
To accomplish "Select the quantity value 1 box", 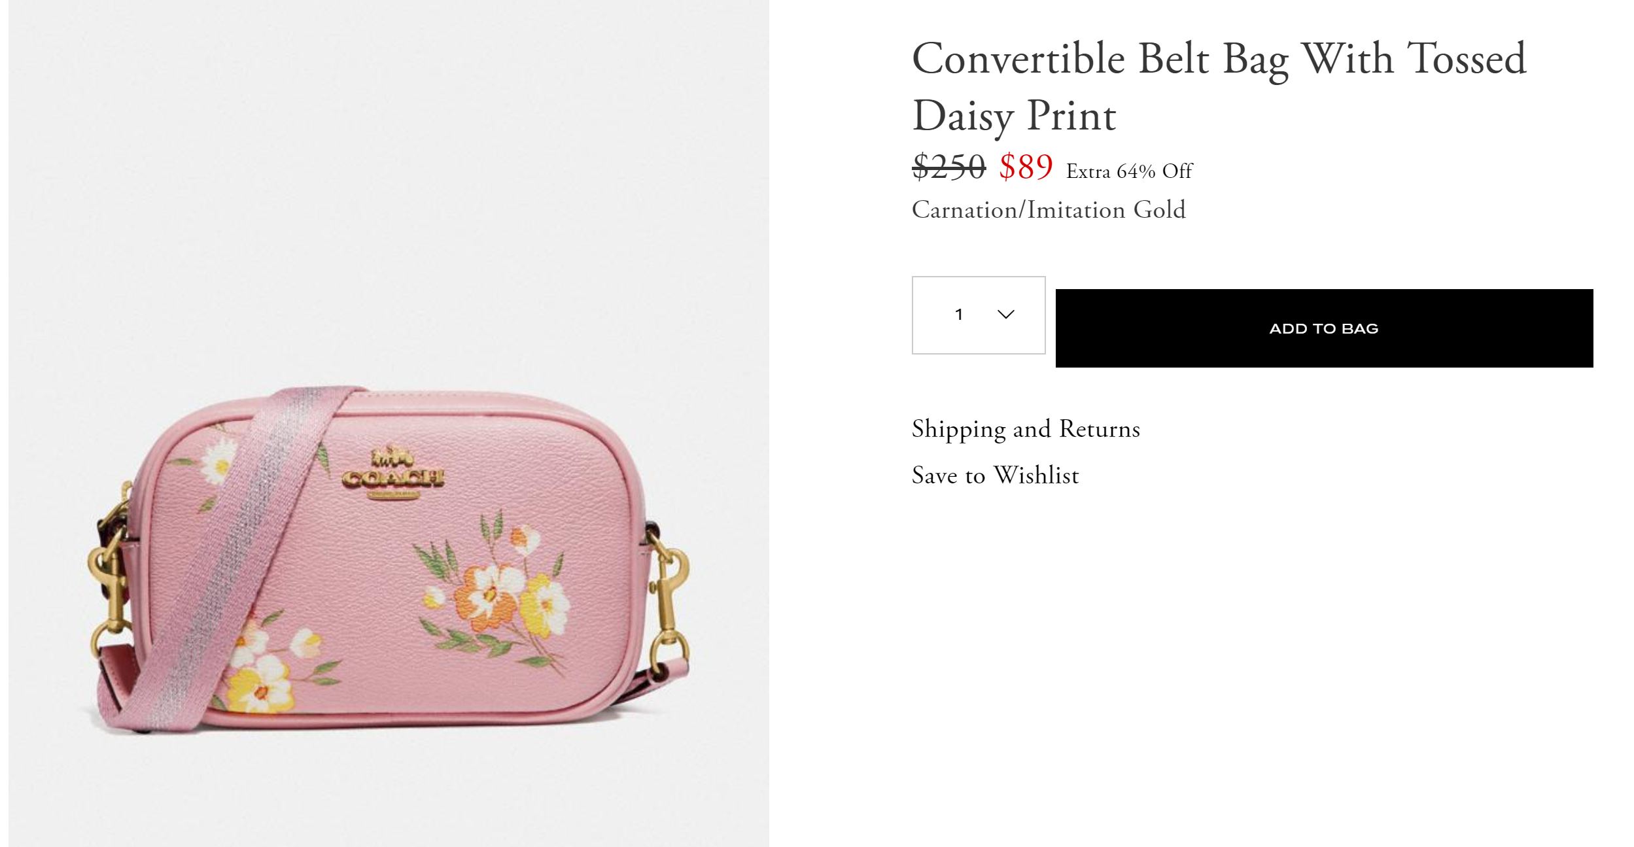I will point(959,315).
